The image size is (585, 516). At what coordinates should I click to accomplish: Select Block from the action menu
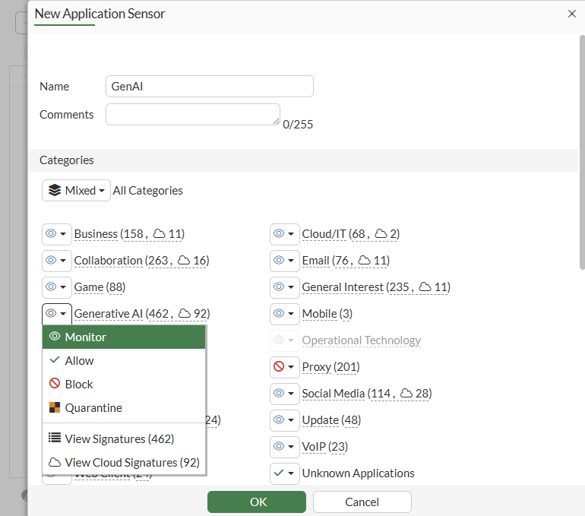(x=79, y=385)
